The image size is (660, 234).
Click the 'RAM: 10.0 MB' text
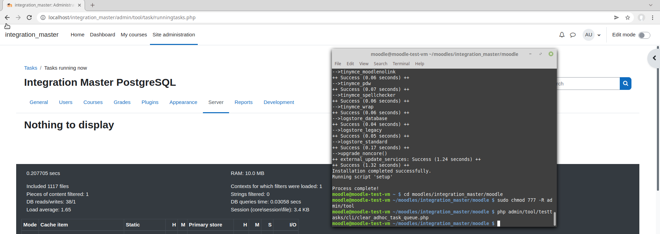(x=247, y=173)
